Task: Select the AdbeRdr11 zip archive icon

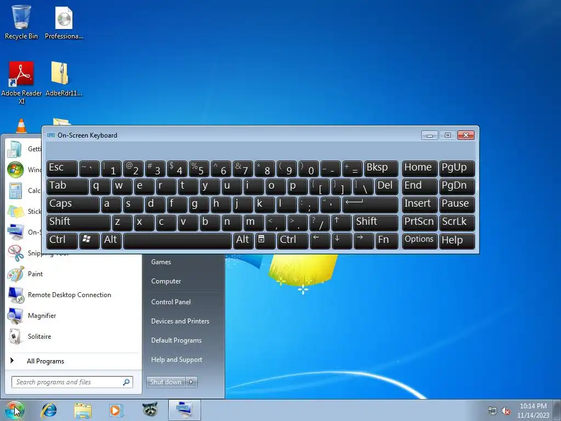Action: coord(64,79)
